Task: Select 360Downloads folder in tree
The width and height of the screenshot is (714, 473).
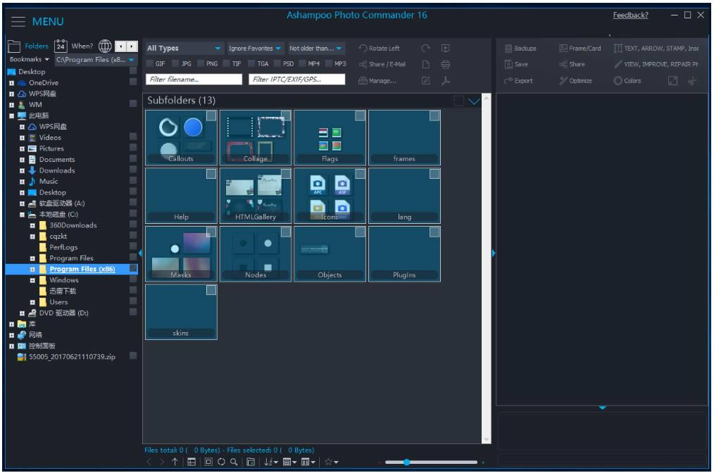Action: [73, 225]
